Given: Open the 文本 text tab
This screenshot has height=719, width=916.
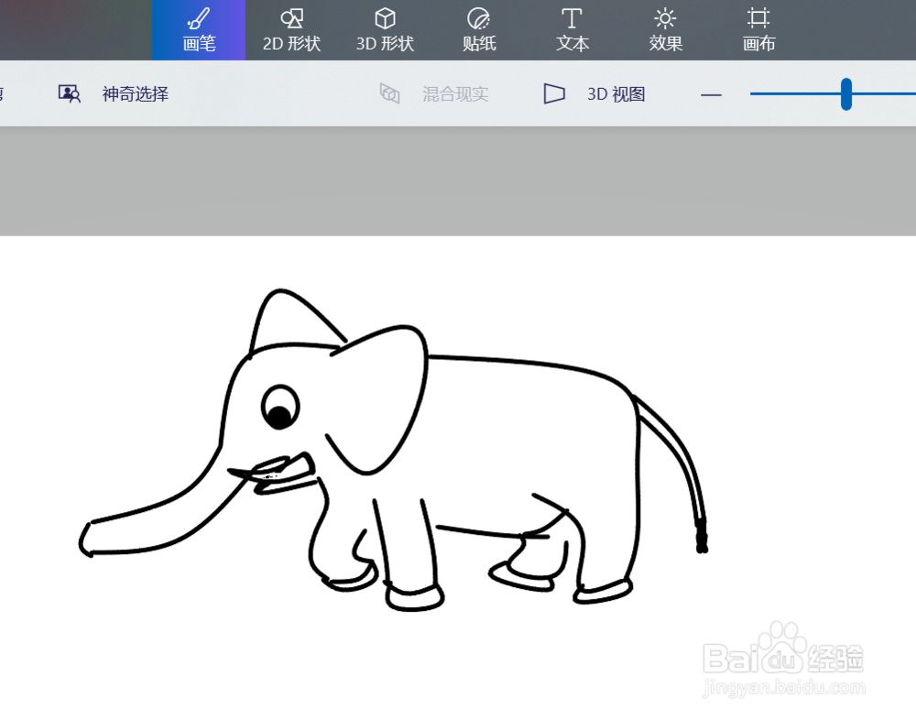Looking at the screenshot, I should [x=572, y=30].
